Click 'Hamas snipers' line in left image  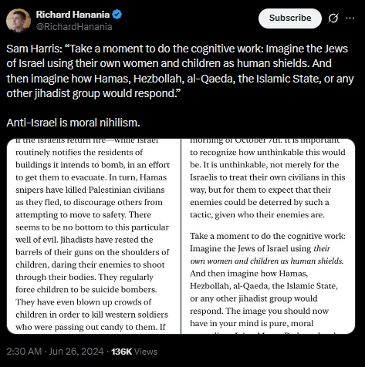tap(90, 190)
